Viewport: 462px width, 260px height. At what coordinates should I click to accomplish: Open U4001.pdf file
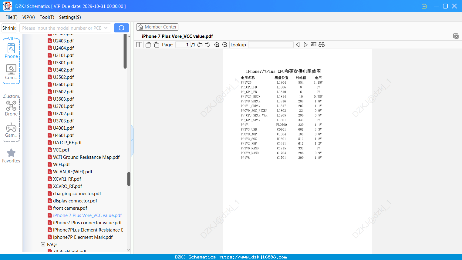tap(61, 128)
